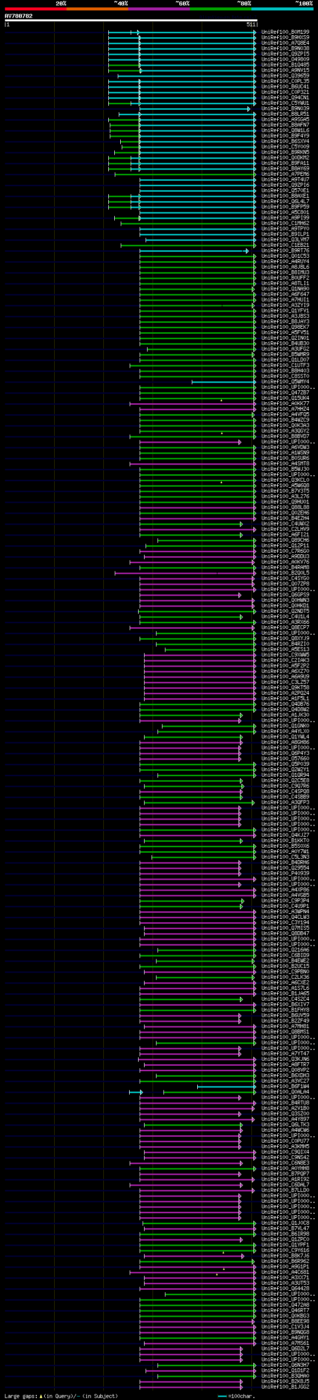
Task: Select hit label UniRef100_Q01C53
Action: click(x=285, y=256)
